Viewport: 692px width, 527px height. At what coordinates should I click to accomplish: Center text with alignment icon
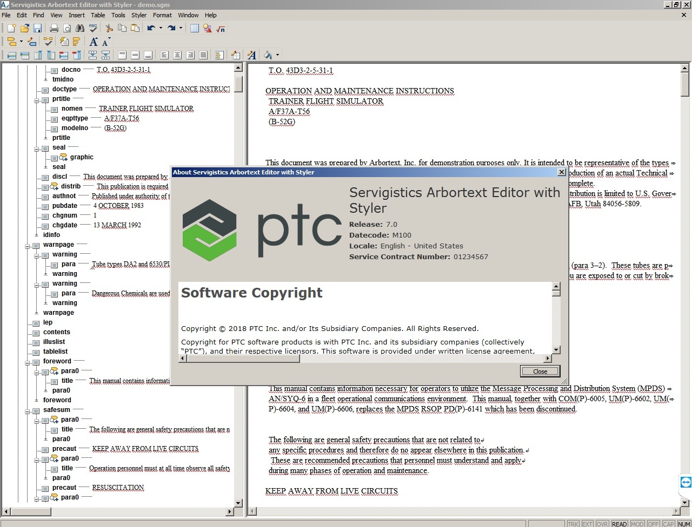tap(177, 55)
